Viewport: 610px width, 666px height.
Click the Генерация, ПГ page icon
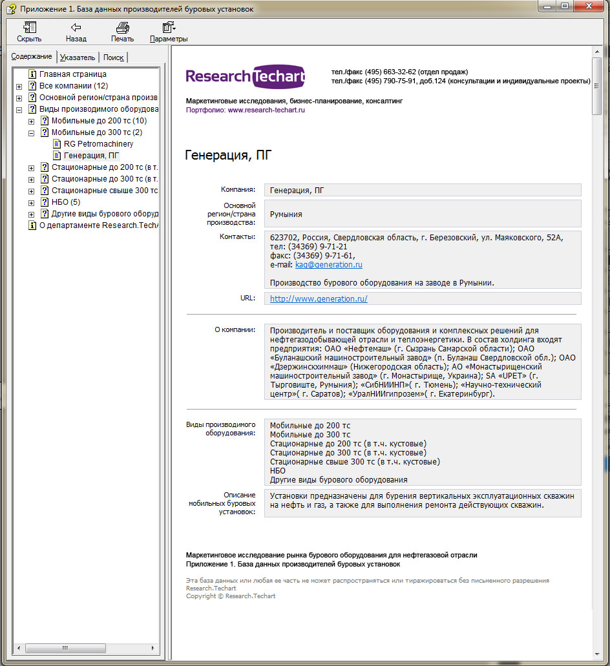[x=57, y=156]
